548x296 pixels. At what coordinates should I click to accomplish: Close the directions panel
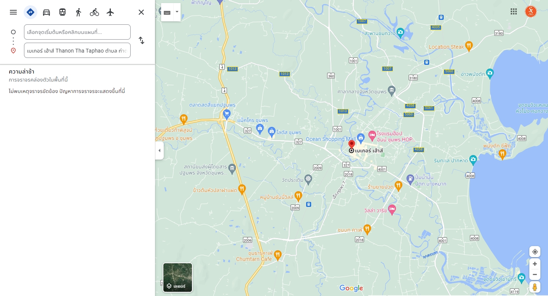141,12
